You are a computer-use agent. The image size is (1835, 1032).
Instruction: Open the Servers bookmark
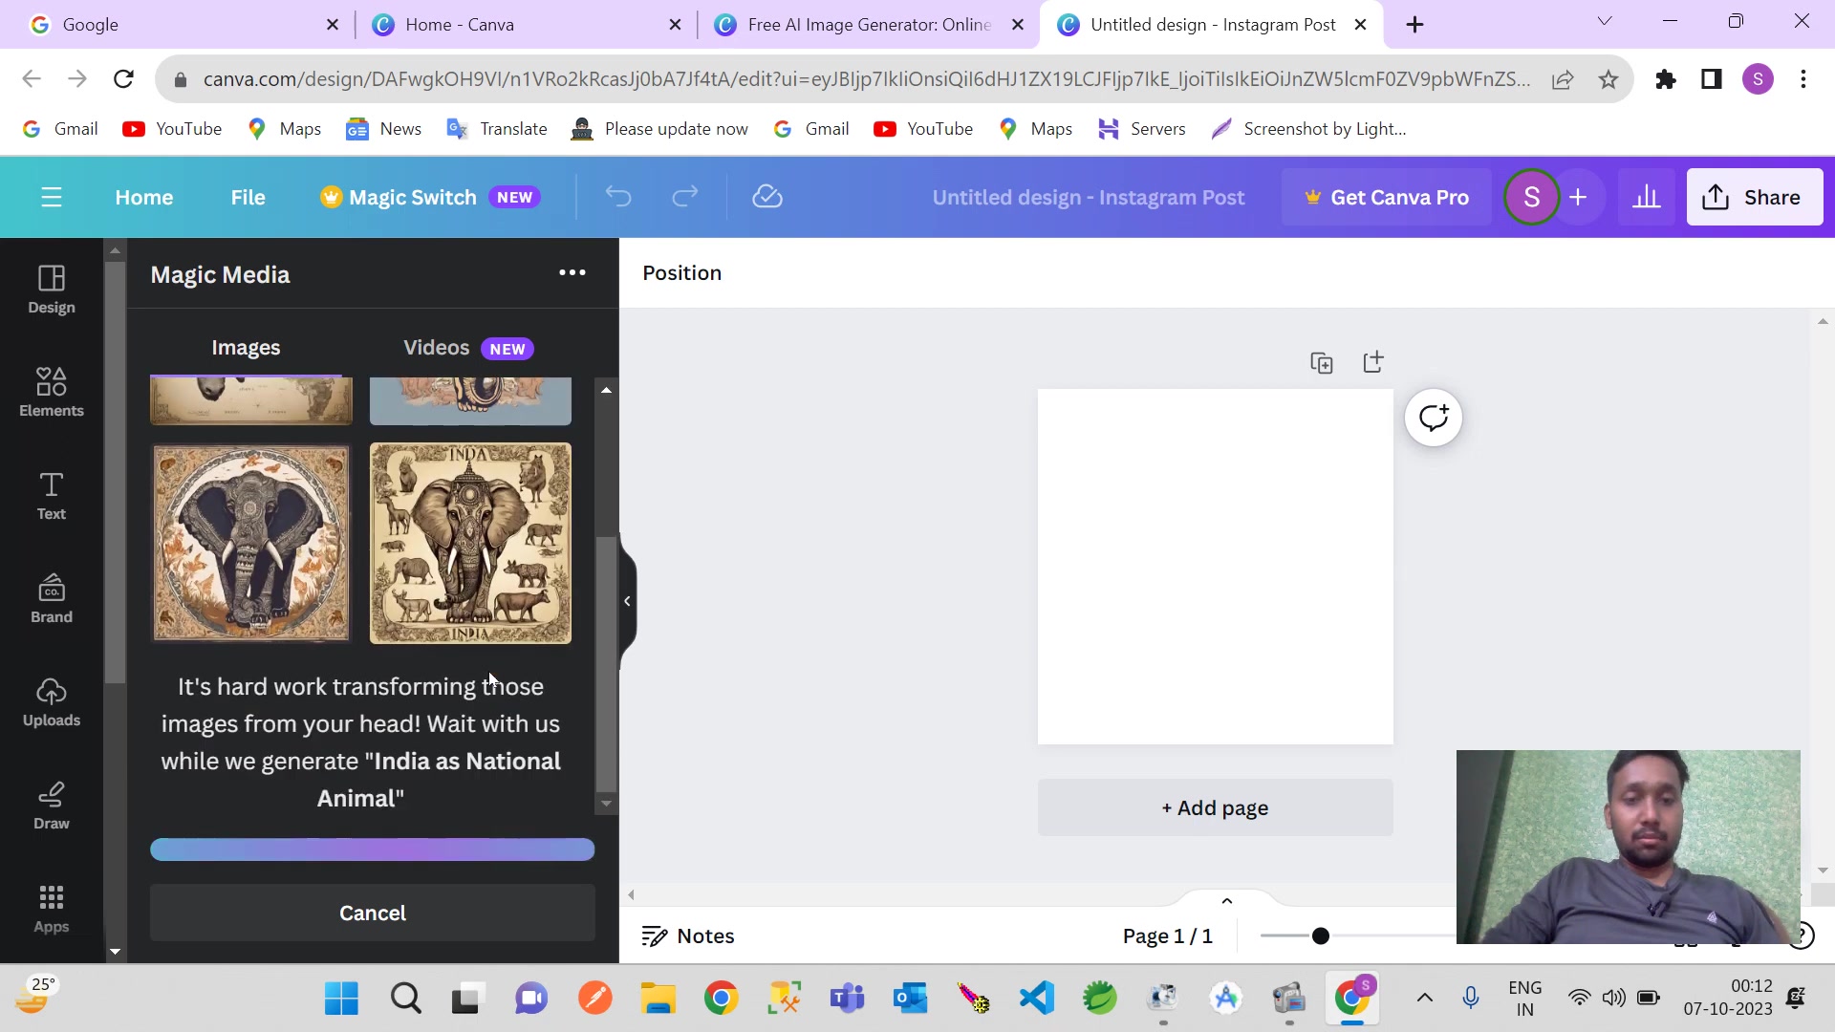coord(1141,129)
